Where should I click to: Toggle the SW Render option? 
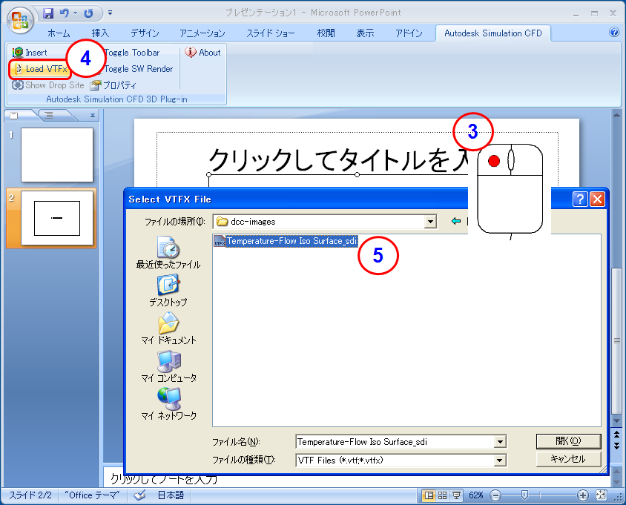(137, 68)
